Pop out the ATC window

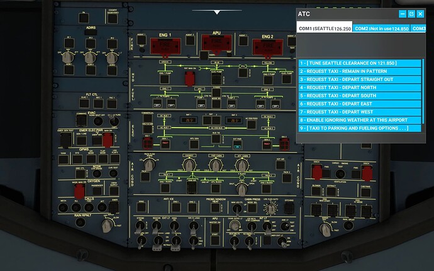click(x=411, y=14)
